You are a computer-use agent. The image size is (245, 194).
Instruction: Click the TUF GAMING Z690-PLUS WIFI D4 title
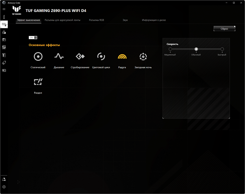point(56,11)
